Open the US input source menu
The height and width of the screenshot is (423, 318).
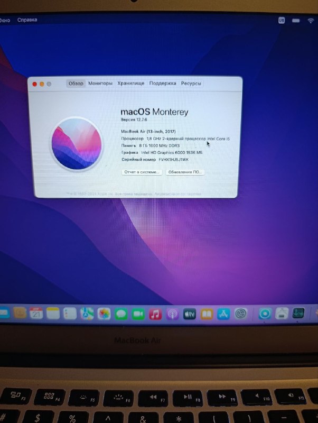pos(282,20)
